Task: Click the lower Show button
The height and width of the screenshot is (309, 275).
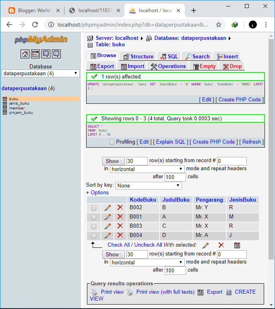Action: point(114,254)
